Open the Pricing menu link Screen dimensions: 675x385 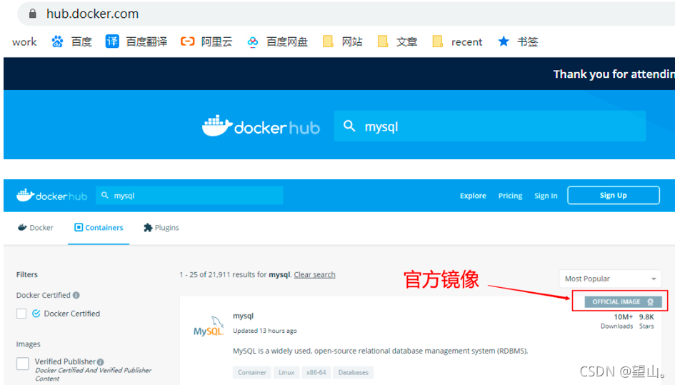(x=510, y=196)
